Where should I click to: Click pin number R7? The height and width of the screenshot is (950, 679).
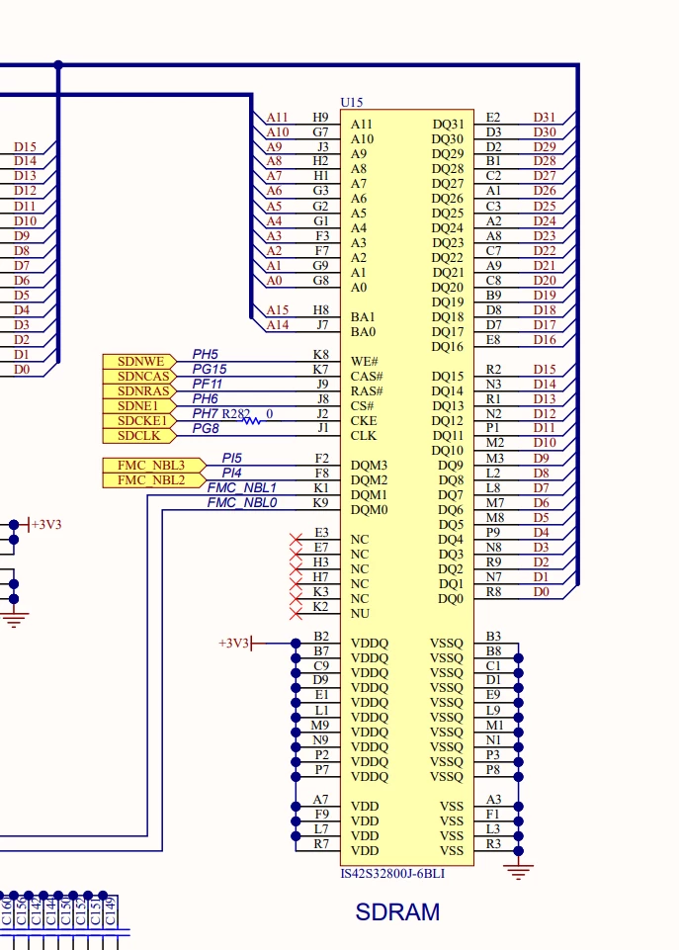(x=321, y=843)
